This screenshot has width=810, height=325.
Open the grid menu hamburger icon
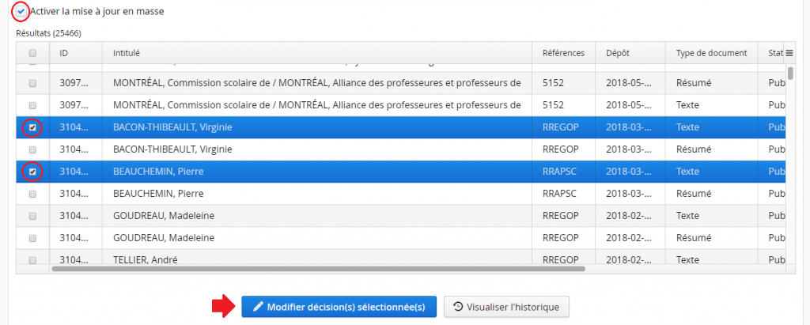coord(789,53)
